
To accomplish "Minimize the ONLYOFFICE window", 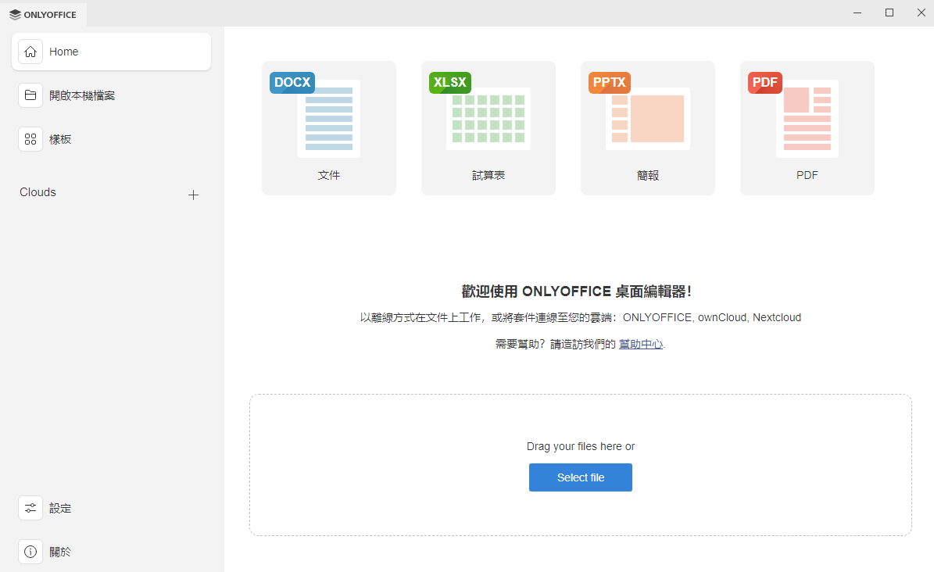I will [x=857, y=13].
